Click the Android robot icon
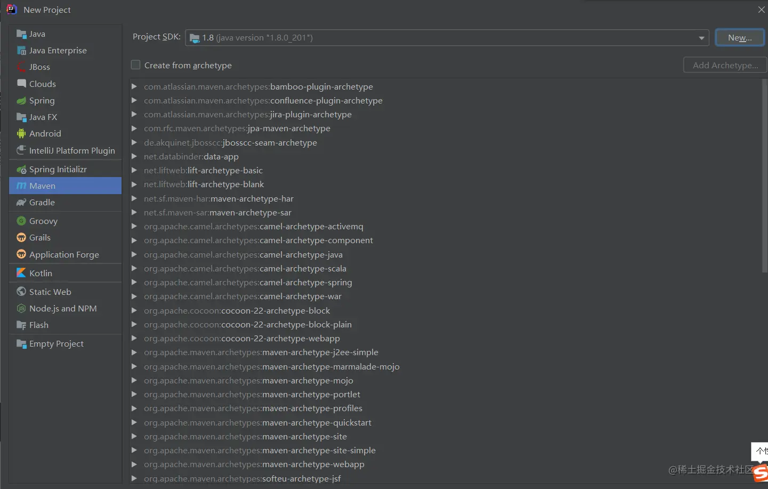 tap(21, 134)
